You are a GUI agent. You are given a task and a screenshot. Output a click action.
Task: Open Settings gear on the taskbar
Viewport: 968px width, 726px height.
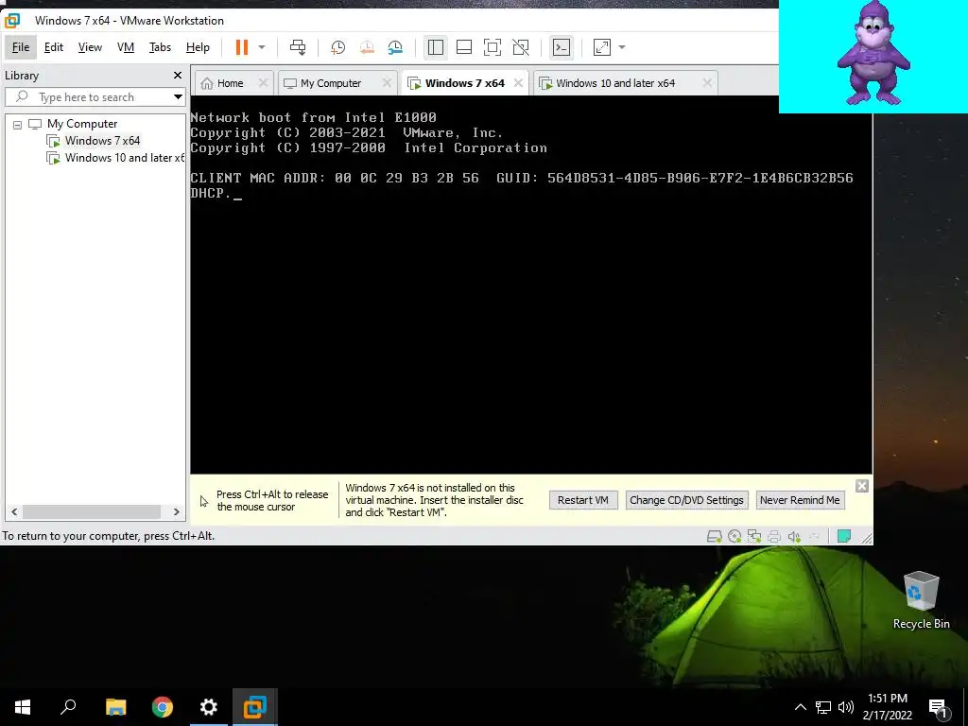(x=209, y=707)
